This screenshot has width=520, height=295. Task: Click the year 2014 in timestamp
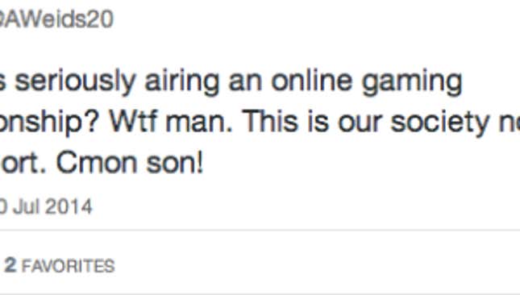[69, 206]
